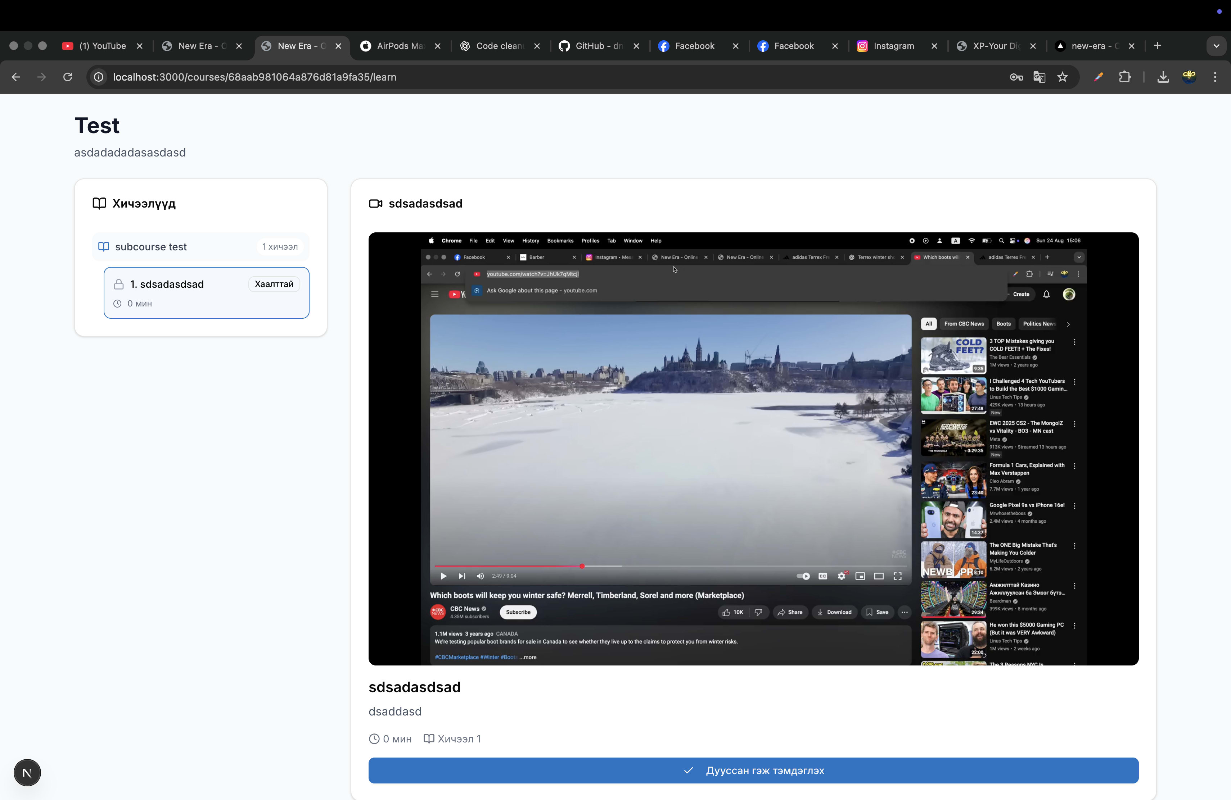Close the AirPods Max tab
Viewport: 1231px width, 800px height.
click(438, 46)
